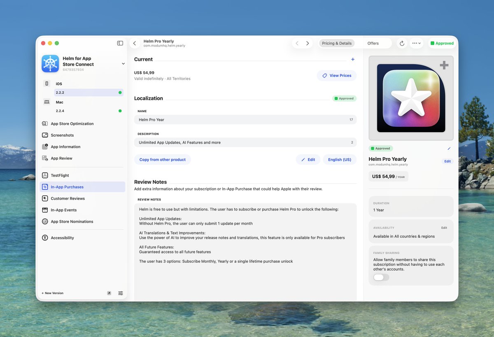Go to next product arrow
This screenshot has height=337, width=494.
coord(308,43)
